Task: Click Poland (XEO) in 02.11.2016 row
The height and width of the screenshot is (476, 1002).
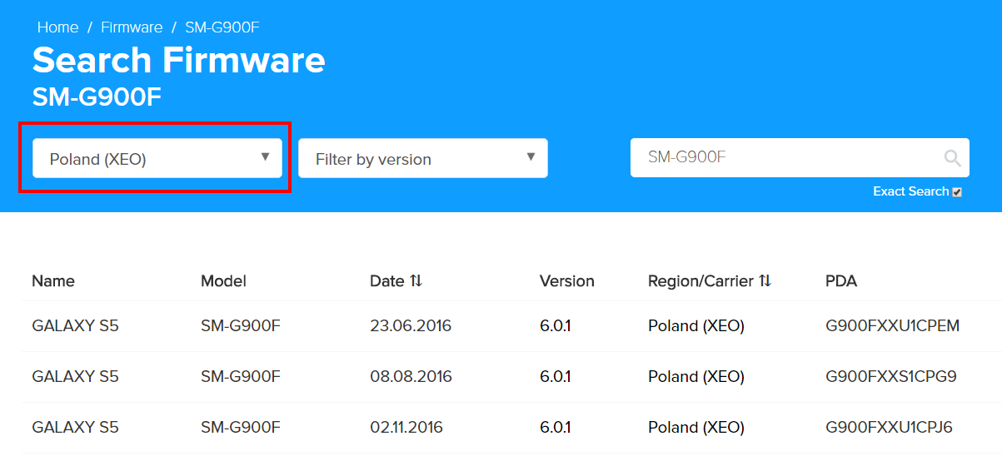Action: [x=696, y=428]
